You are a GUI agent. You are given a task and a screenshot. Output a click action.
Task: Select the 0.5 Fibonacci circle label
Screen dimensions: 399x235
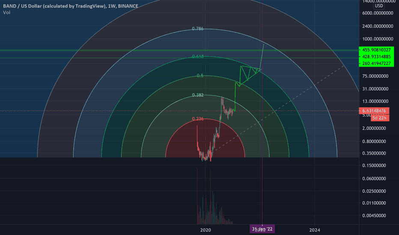coord(200,76)
